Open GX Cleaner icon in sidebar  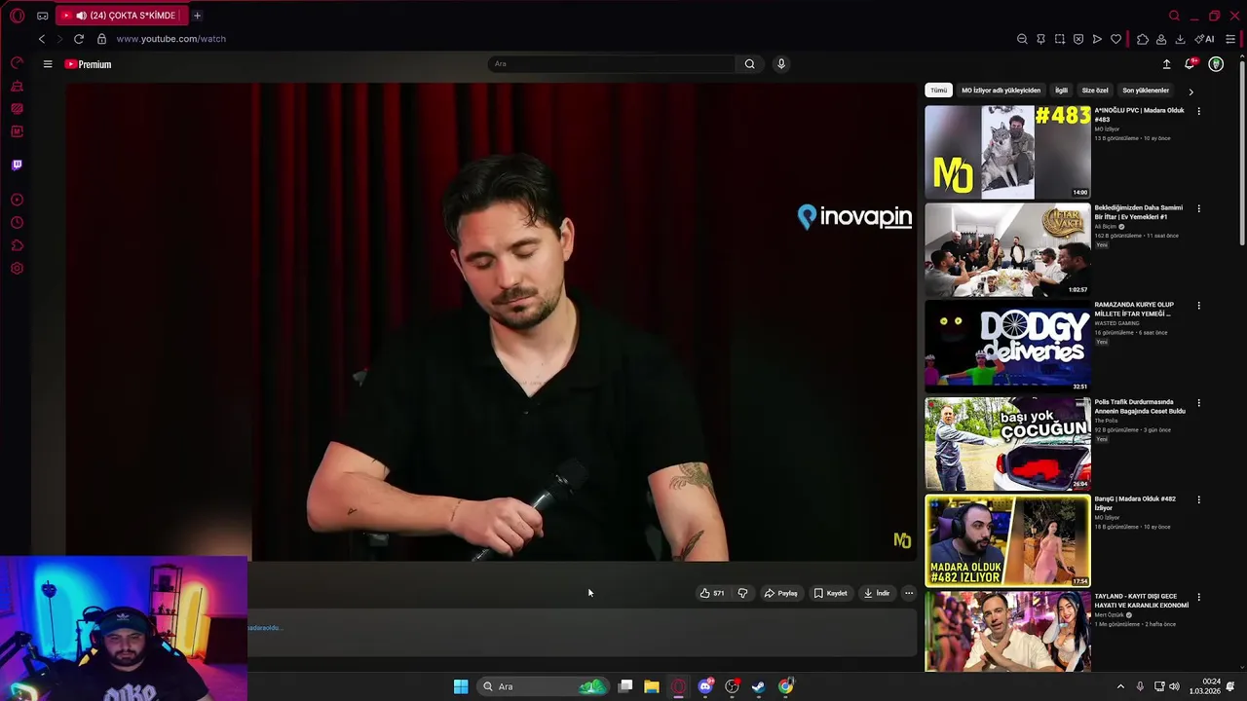point(17,86)
